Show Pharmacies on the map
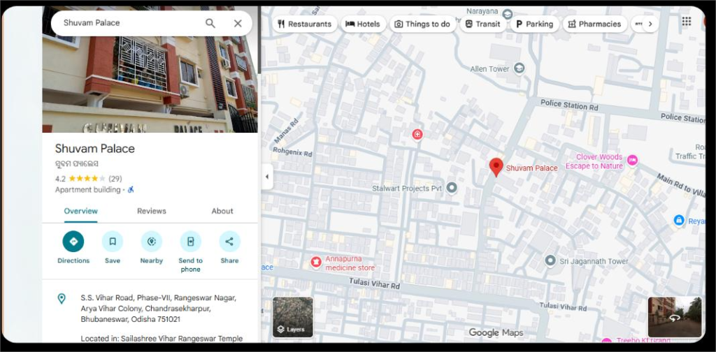 coord(594,24)
